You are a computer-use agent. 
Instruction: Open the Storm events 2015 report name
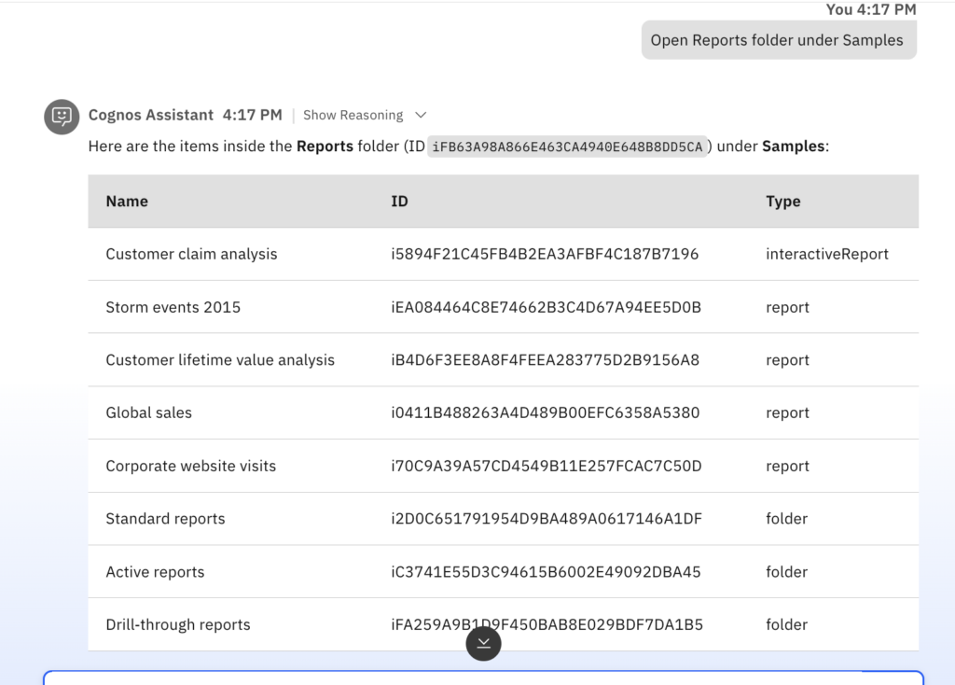173,307
